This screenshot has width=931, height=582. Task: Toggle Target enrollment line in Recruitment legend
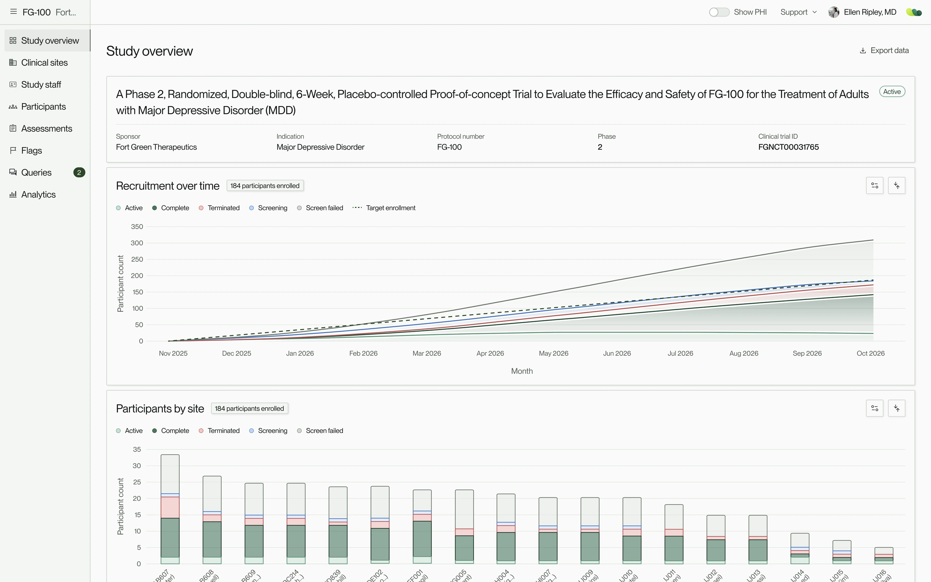pos(384,208)
